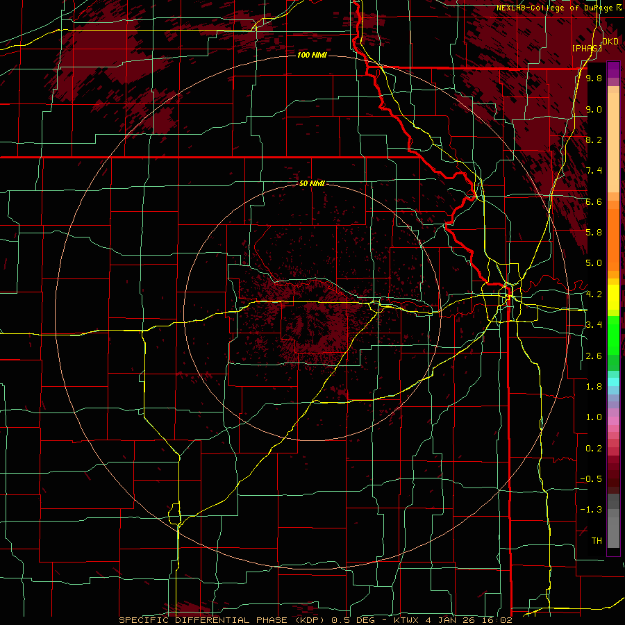Click the 16:02 timestamp in the bottom caption
The height and width of the screenshot is (625, 625).
(498, 620)
